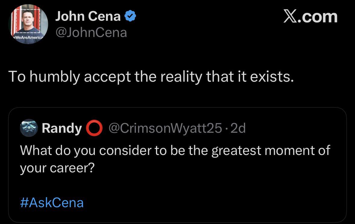Click the blue verified checkmark badge
The width and height of the screenshot is (355, 224).
click(x=130, y=16)
